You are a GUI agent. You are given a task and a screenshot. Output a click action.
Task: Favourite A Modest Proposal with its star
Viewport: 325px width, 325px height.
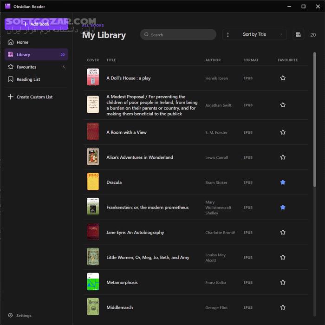coord(283,105)
